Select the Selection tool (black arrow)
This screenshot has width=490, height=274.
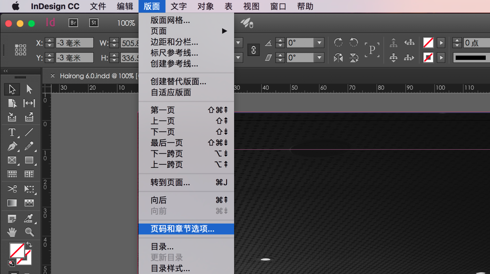pos(12,89)
